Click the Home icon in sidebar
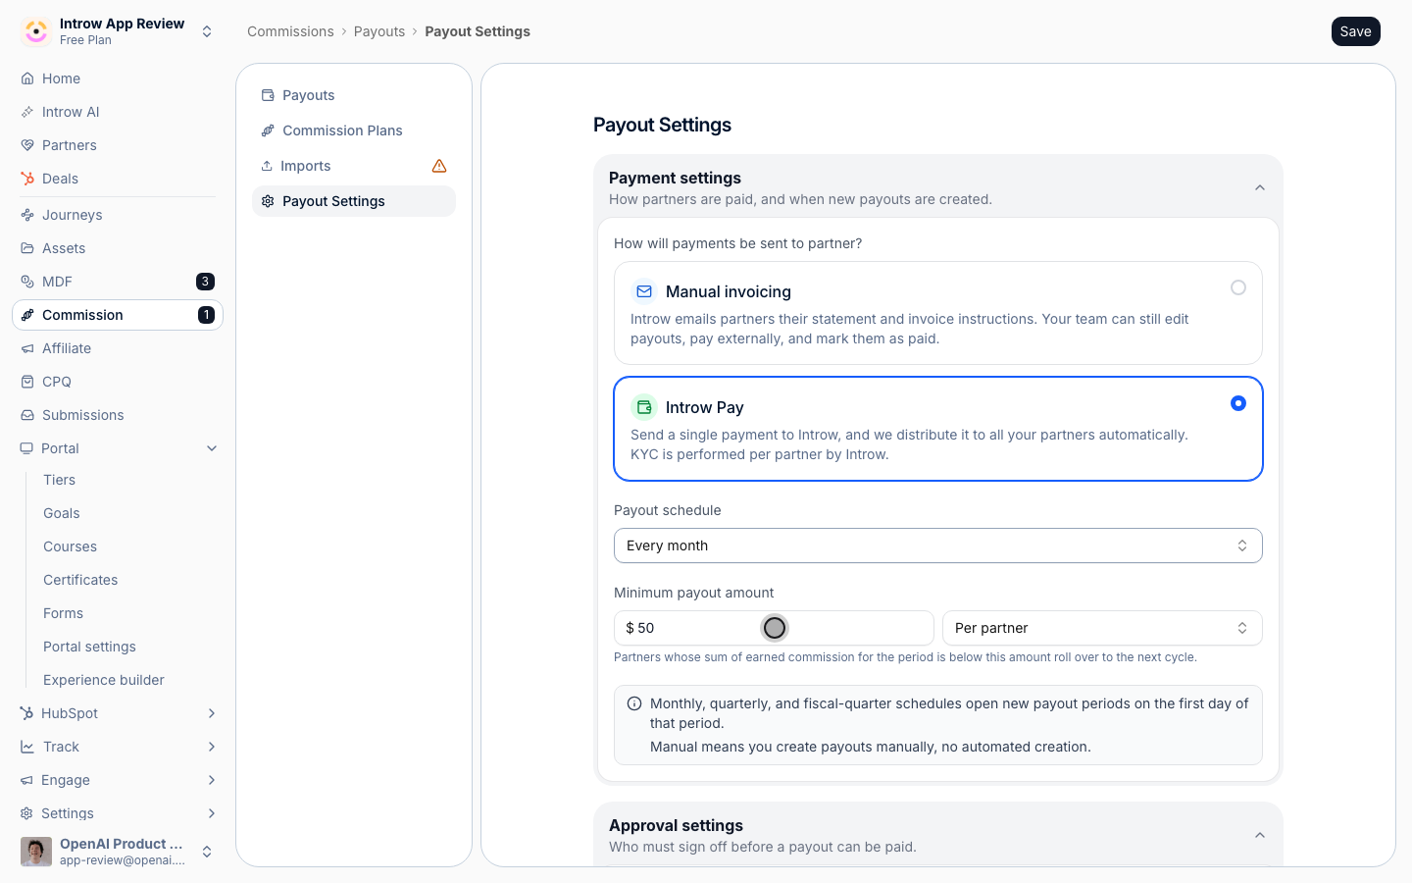Screen dimensions: 1412x883 click(x=27, y=78)
